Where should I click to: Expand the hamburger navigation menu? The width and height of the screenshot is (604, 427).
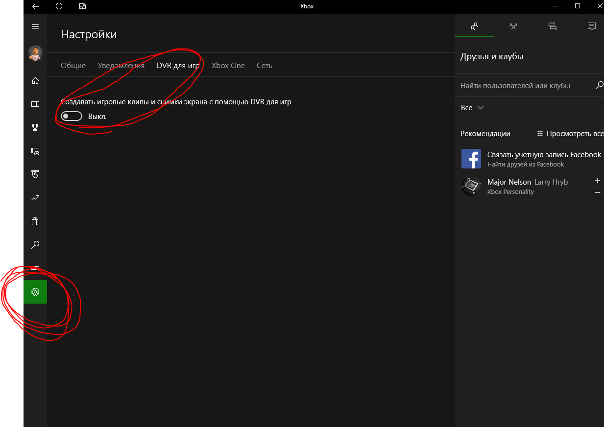tap(35, 26)
